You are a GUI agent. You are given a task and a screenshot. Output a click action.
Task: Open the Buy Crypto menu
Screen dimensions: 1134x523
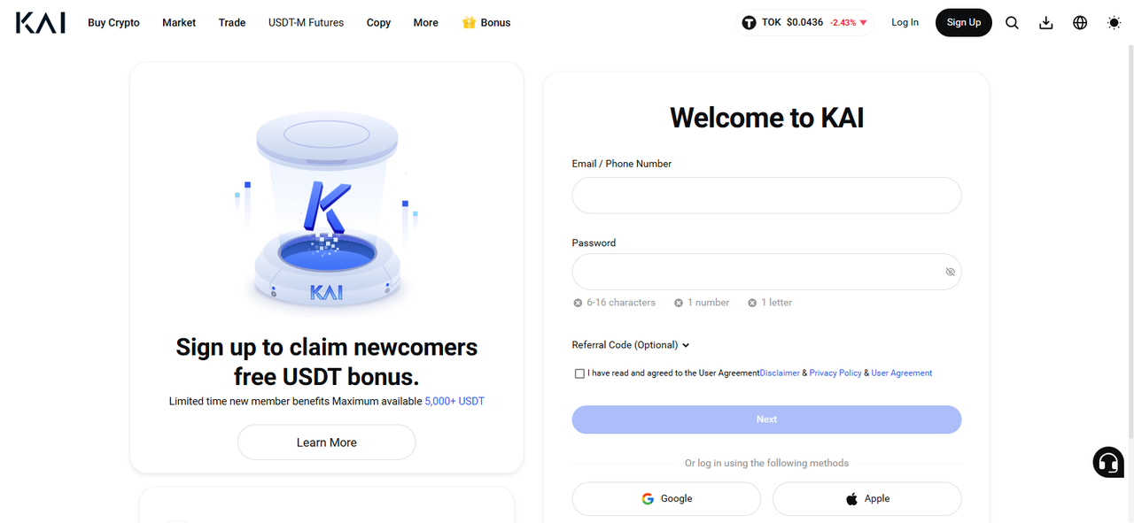[113, 23]
